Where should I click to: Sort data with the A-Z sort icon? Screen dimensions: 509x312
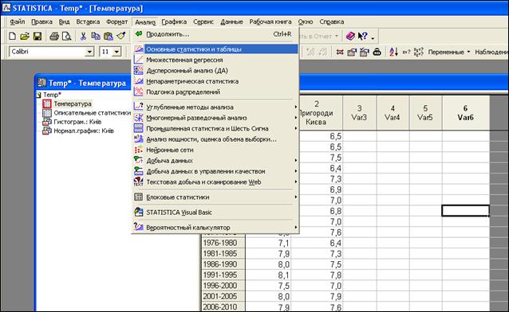393,52
